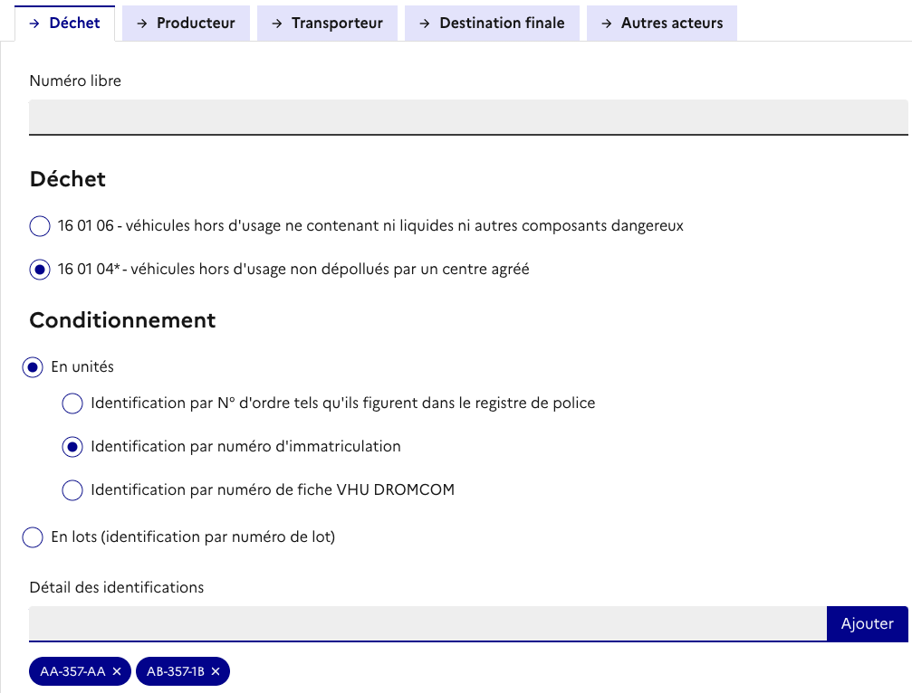Open the Transporteur tab

[x=327, y=24]
